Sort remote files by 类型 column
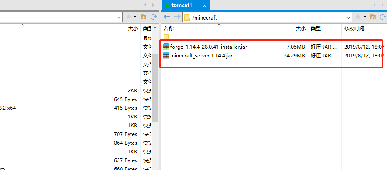The width and height of the screenshot is (387, 170). tap(316, 29)
